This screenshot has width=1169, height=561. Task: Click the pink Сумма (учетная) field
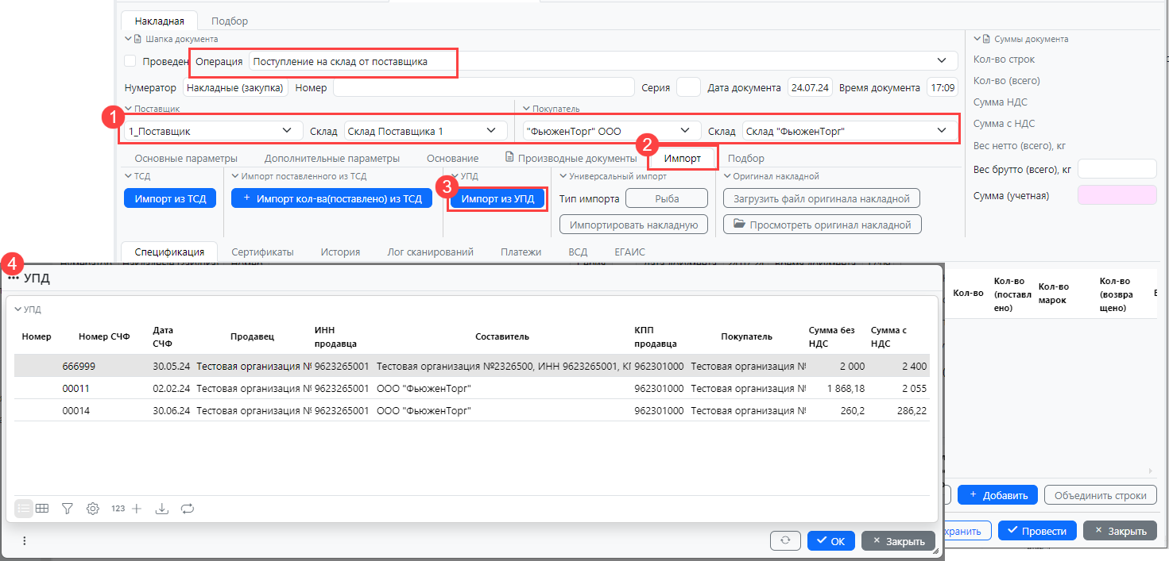pyautogui.click(x=1117, y=195)
